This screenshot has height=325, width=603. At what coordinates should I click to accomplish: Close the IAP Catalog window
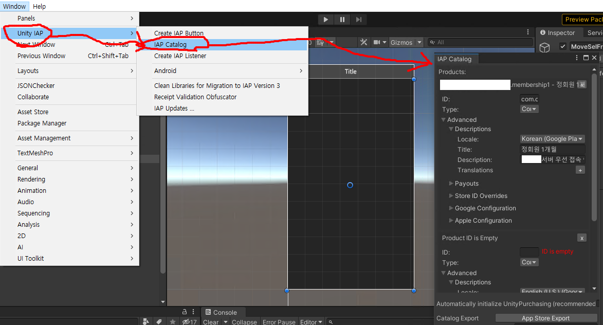pos(594,58)
